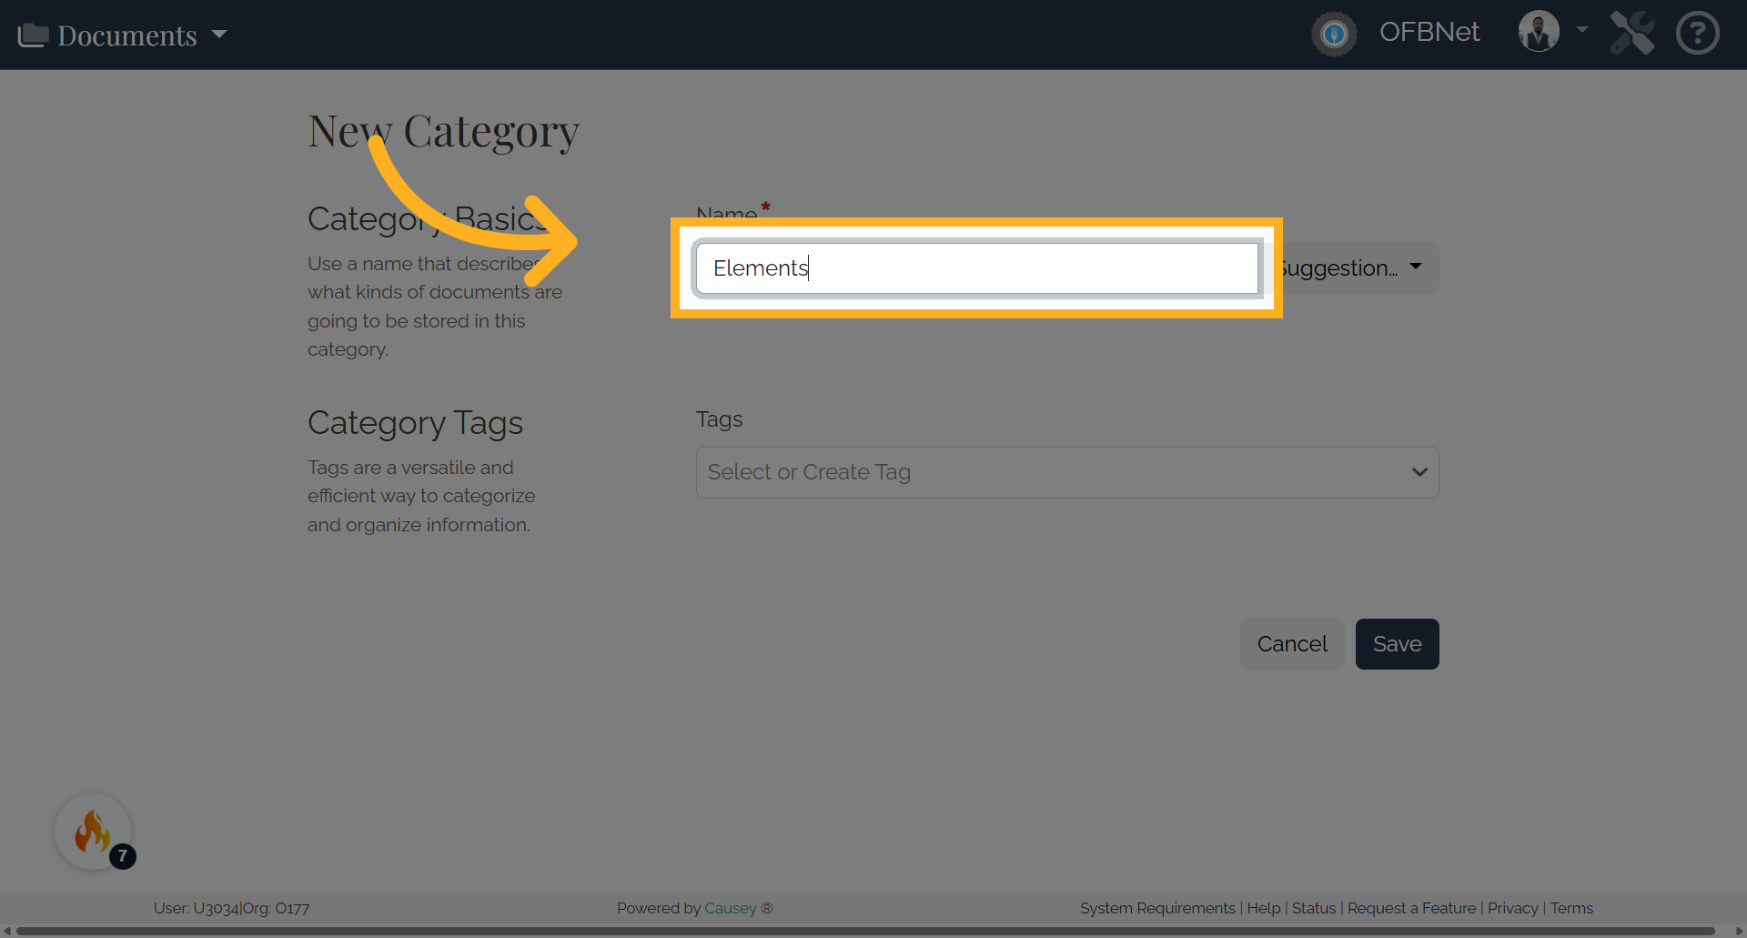Click the OFBNet organization logo
The height and width of the screenshot is (938, 1747).
1334,35
